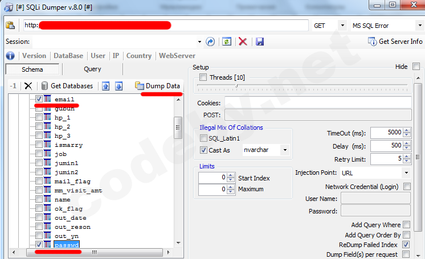Increase the Start Index spinner
This screenshot has height=259, width=425.
tap(231, 175)
